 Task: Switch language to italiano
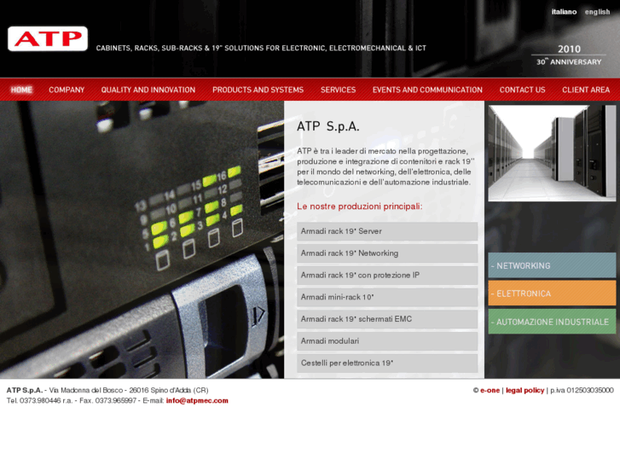tap(564, 12)
